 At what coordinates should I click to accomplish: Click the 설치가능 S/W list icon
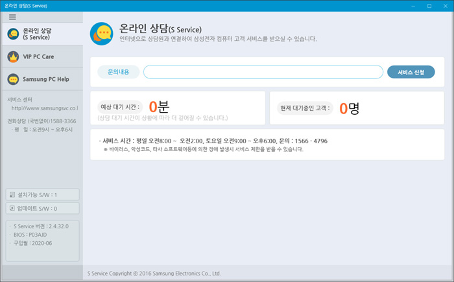(x=12, y=194)
